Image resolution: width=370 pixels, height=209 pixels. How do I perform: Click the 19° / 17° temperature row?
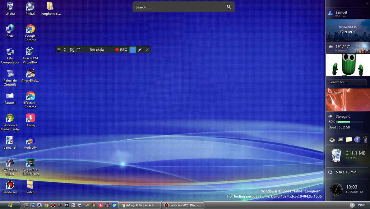348,48
